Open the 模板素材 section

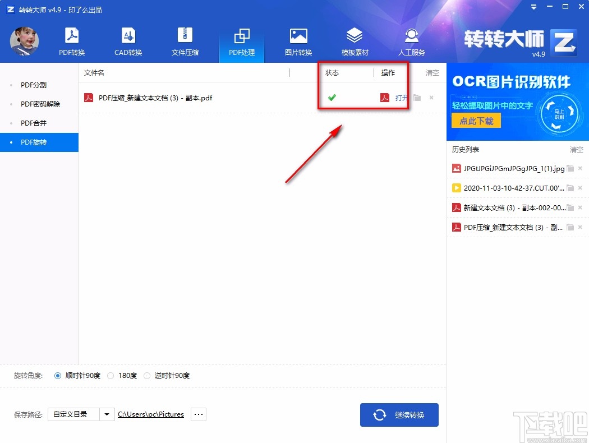[x=355, y=39]
